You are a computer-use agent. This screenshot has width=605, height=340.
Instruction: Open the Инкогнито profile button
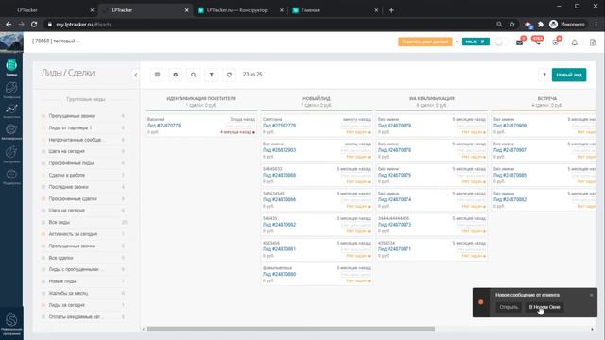tap(567, 25)
